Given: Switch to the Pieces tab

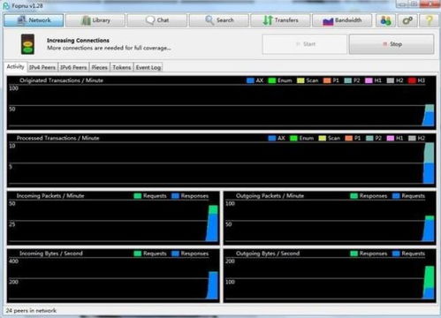Looking at the screenshot, I should pos(99,67).
